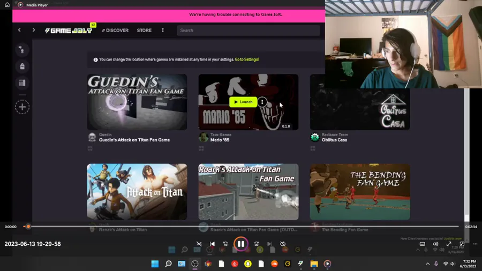Click the Oblitus Casa title link

(x=334, y=140)
